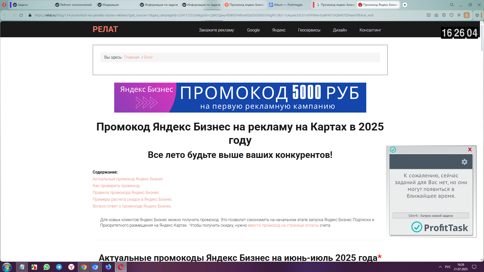Go back with the browser back arrow

5,15
